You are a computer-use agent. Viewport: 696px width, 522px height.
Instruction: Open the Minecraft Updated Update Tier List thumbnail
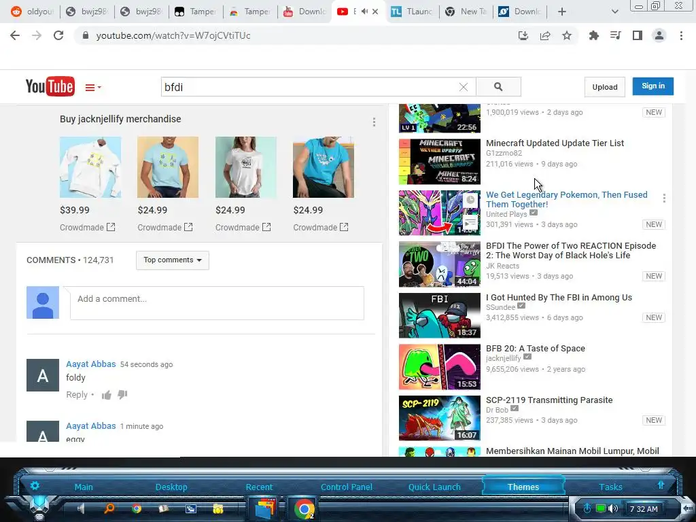coord(440,162)
